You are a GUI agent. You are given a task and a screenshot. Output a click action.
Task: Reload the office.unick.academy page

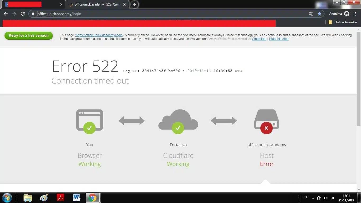click(23, 14)
